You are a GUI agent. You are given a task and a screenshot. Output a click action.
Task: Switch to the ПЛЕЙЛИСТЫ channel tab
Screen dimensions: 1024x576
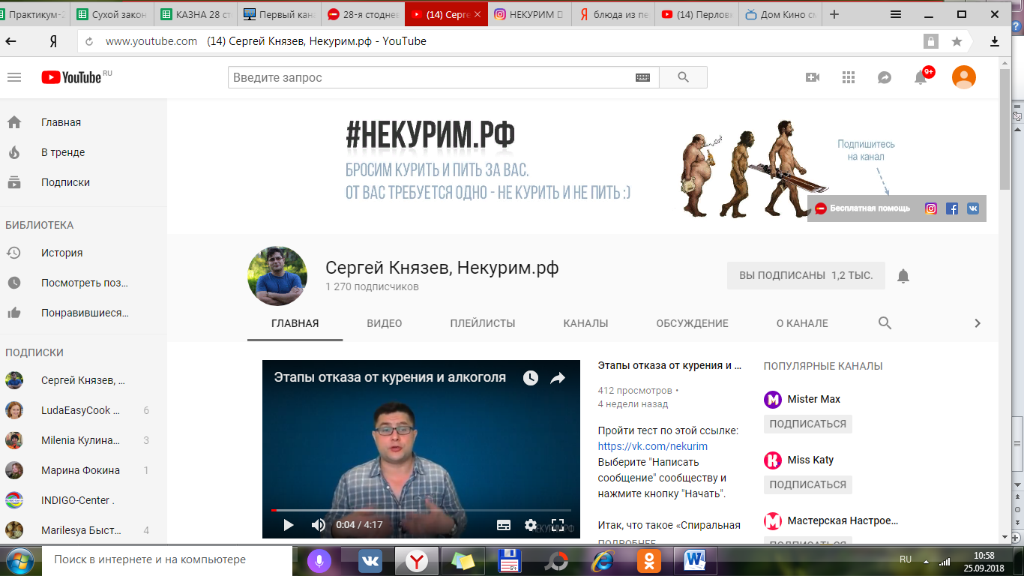[483, 323]
